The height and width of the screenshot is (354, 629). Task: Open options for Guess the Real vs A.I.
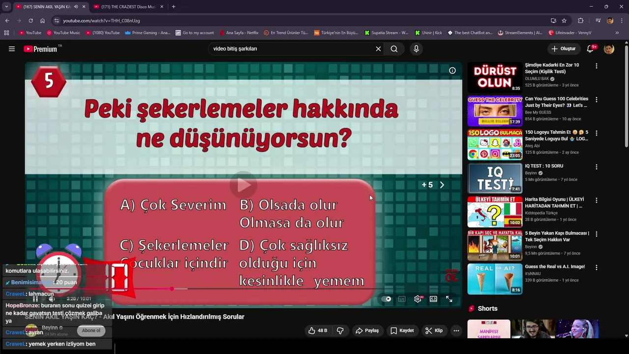point(597,267)
